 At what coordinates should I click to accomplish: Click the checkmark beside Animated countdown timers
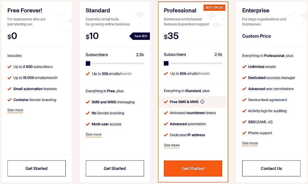(x=166, y=113)
